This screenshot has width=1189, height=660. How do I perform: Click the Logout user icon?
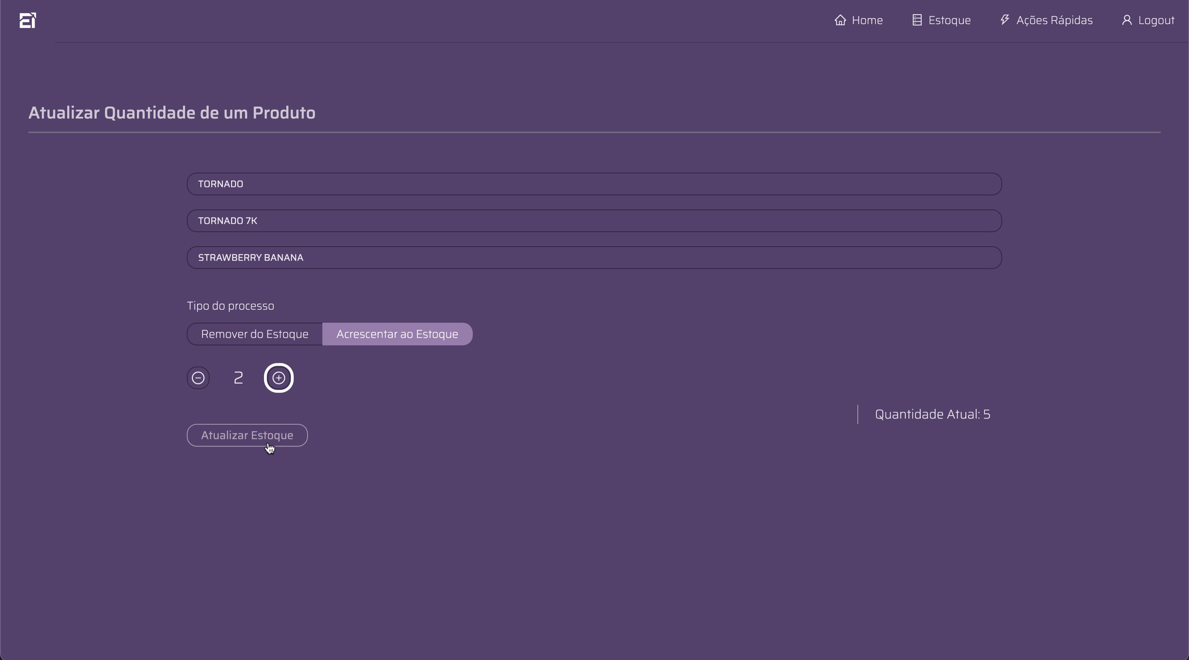(1127, 20)
